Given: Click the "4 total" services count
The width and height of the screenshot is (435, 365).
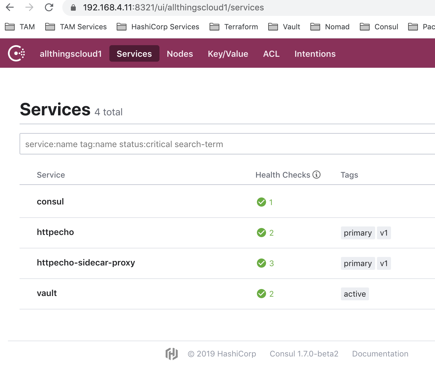Looking at the screenshot, I should (x=108, y=112).
